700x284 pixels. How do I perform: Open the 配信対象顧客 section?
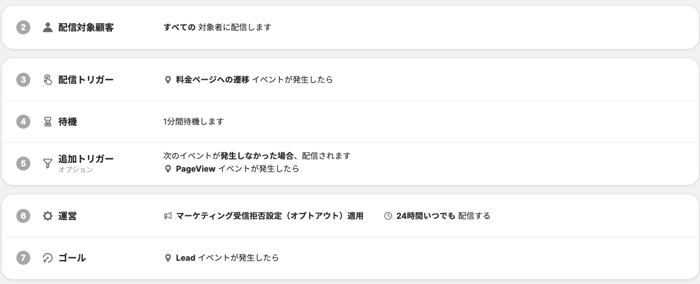(86, 27)
